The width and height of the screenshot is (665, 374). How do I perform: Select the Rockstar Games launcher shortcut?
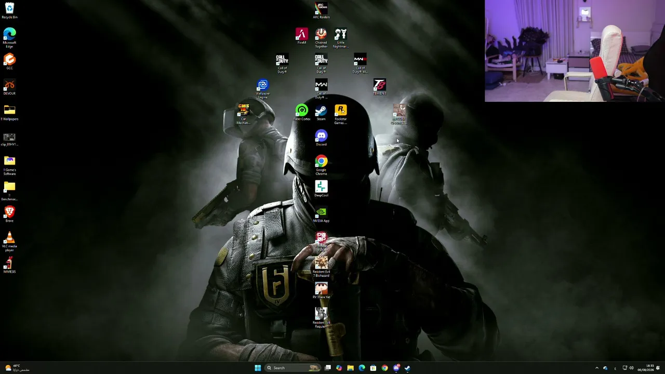(340, 114)
